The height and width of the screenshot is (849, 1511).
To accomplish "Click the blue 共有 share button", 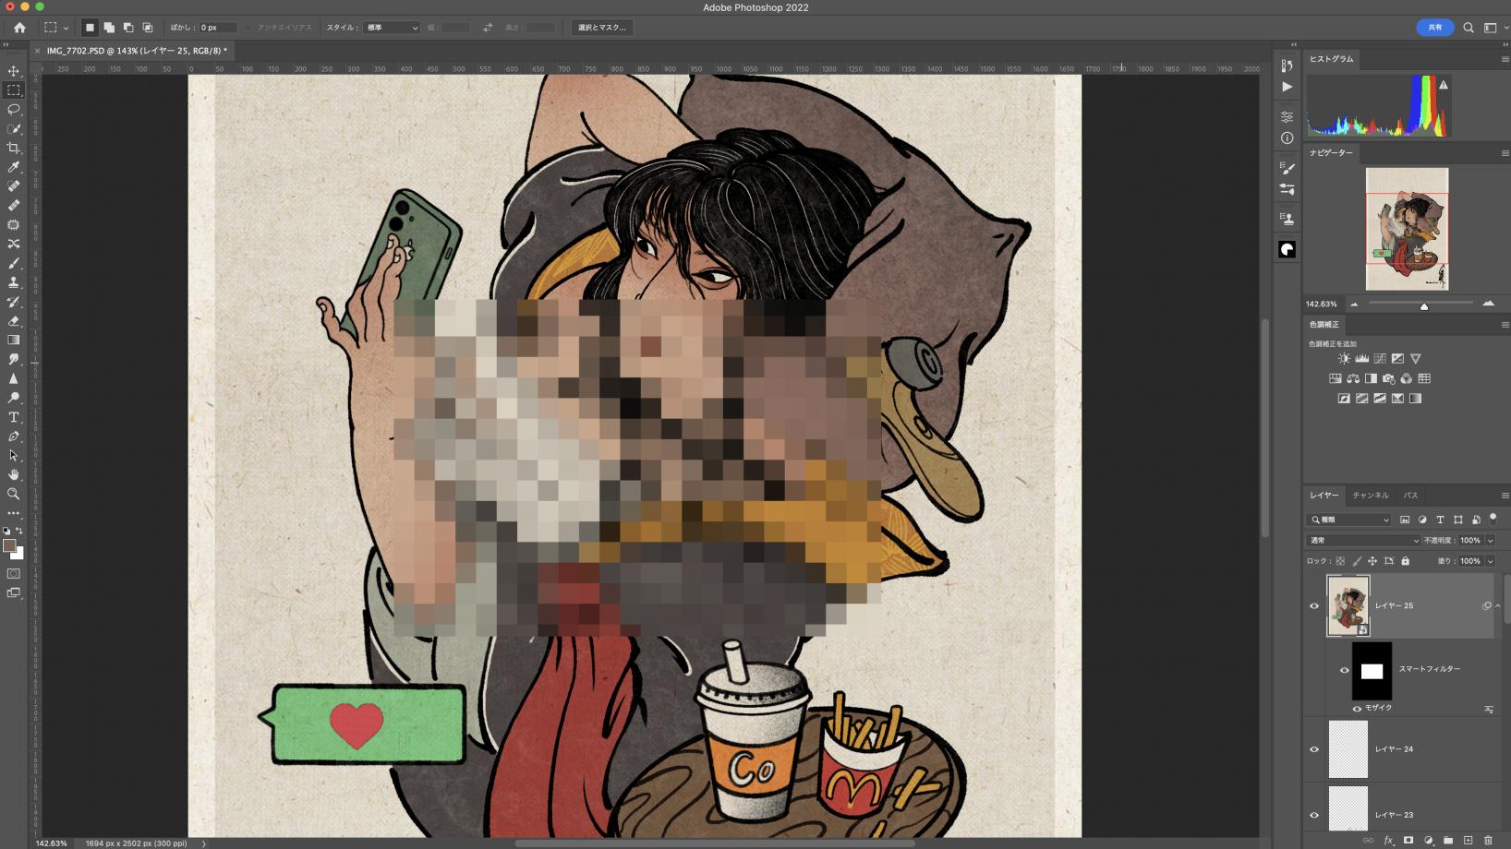I will tap(1434, 28).
